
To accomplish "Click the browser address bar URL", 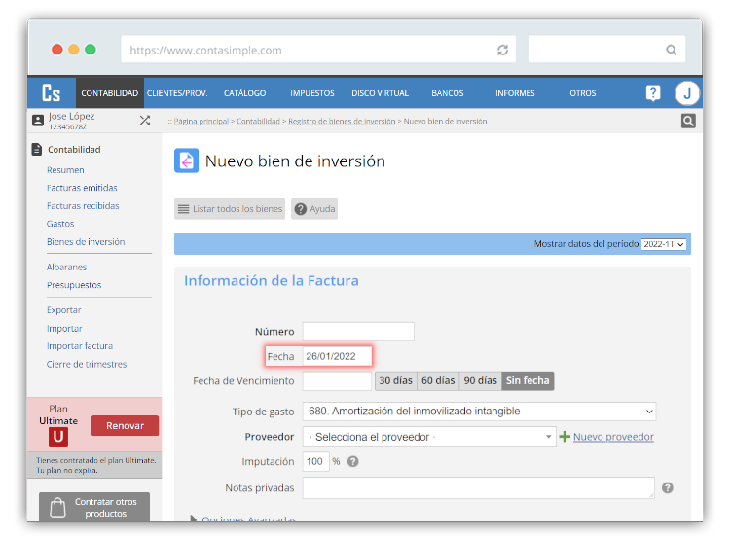I will coord(318,50).
